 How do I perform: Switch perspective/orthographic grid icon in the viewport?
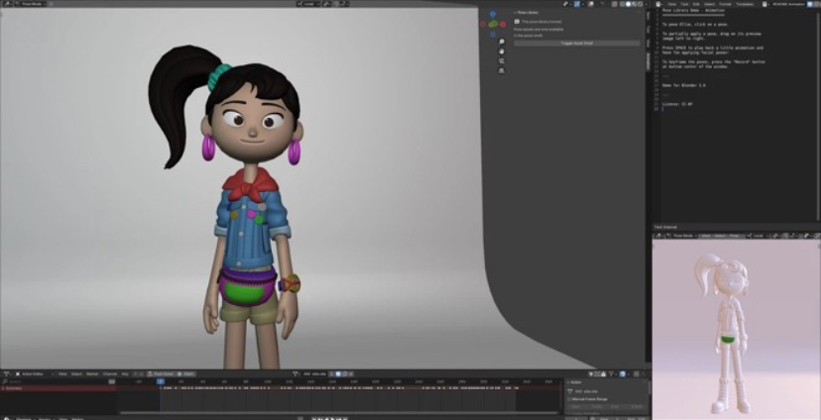click(501, 71)
